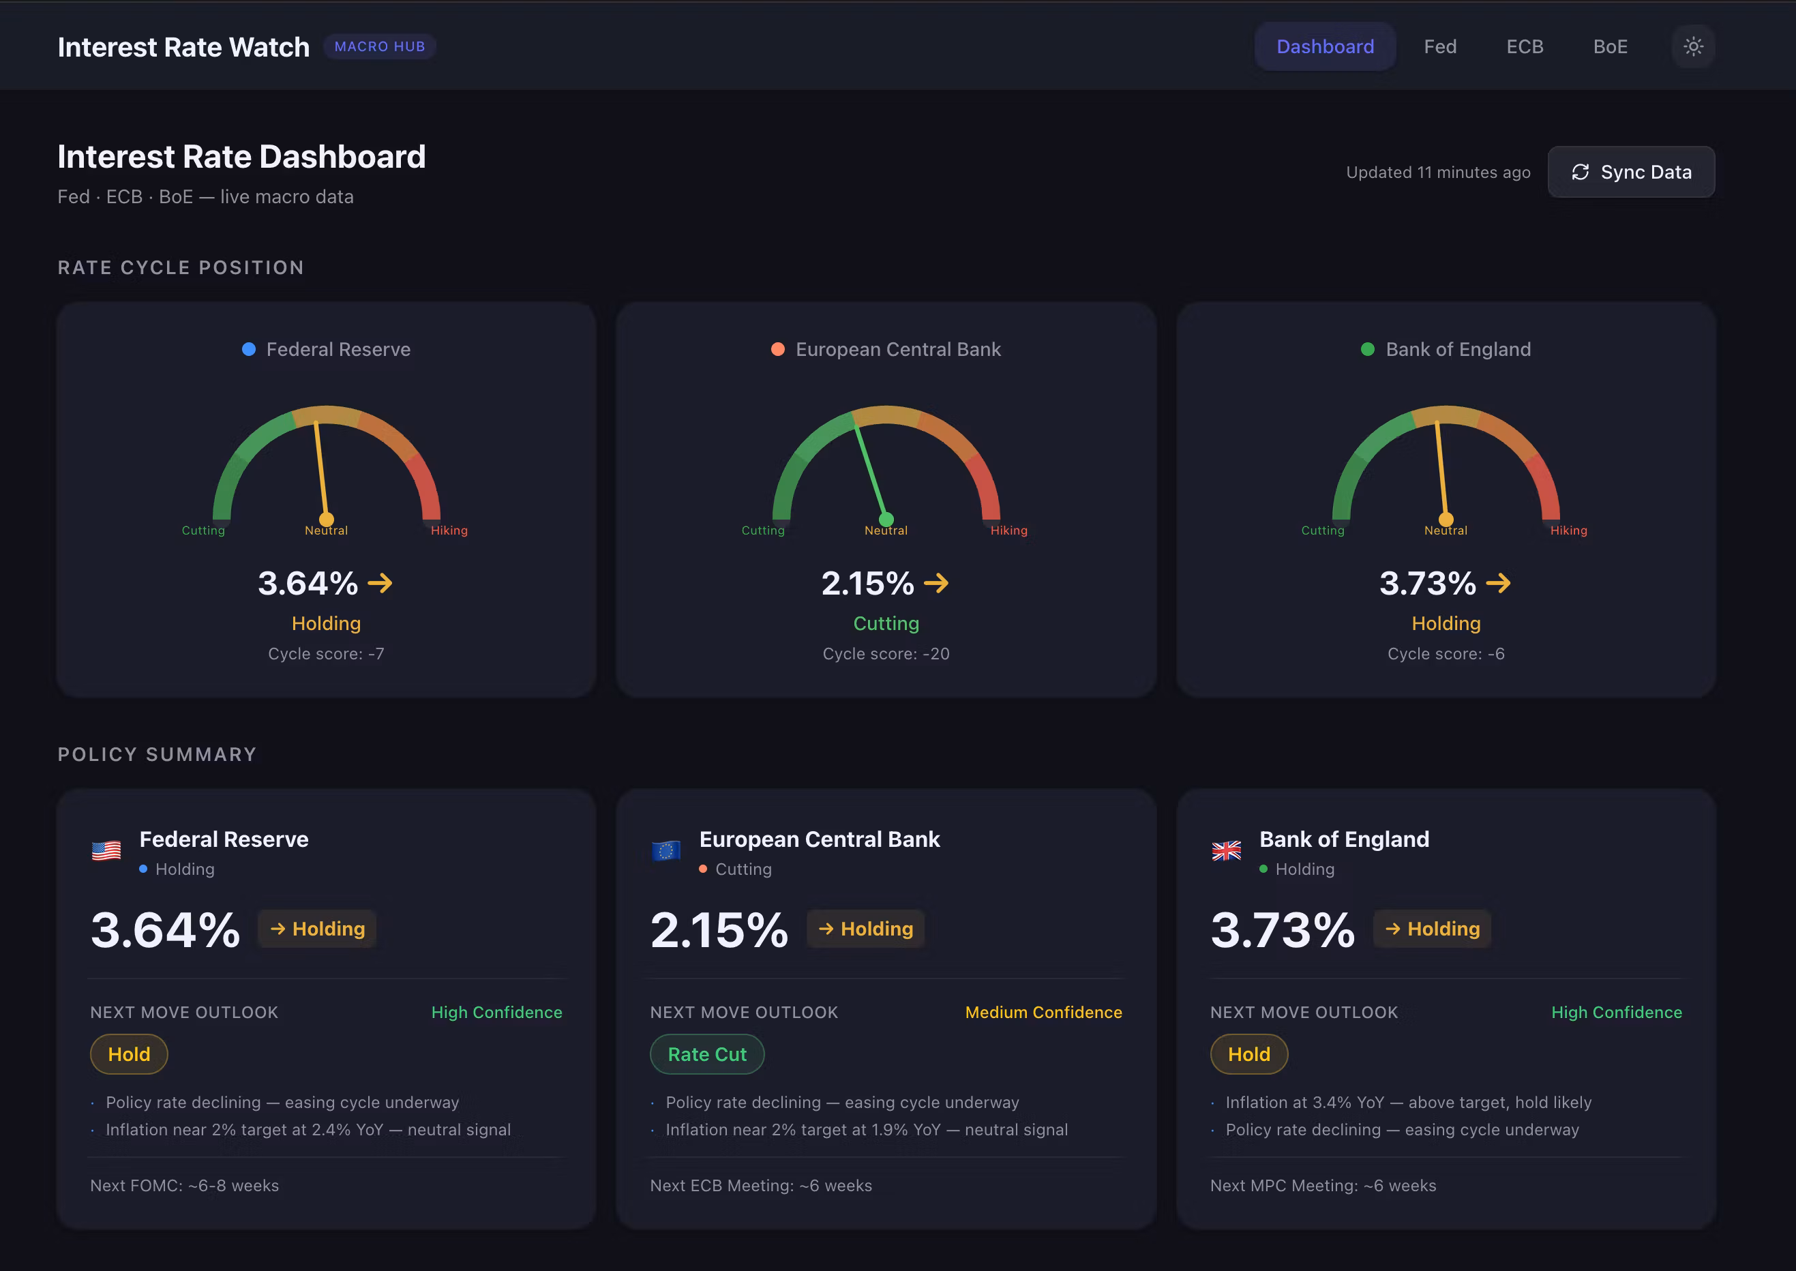
Task: Click the "Next FOMC: ~6-8 weeks" text
Action: point(185,1186)
